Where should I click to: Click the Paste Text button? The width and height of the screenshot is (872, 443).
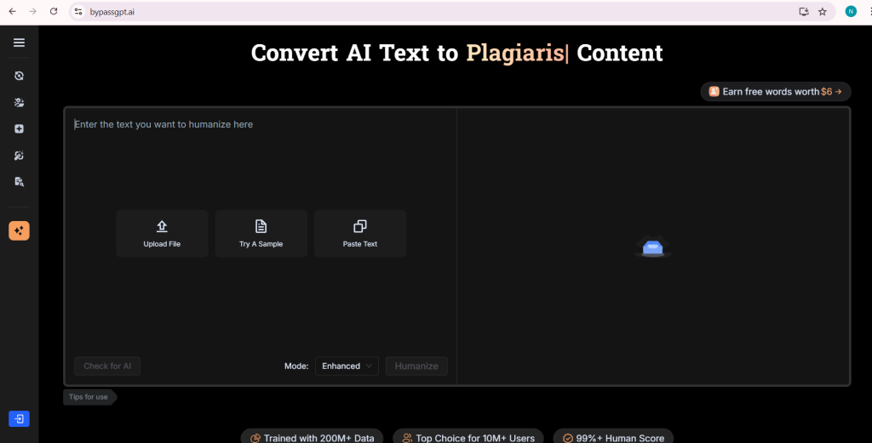359,234
